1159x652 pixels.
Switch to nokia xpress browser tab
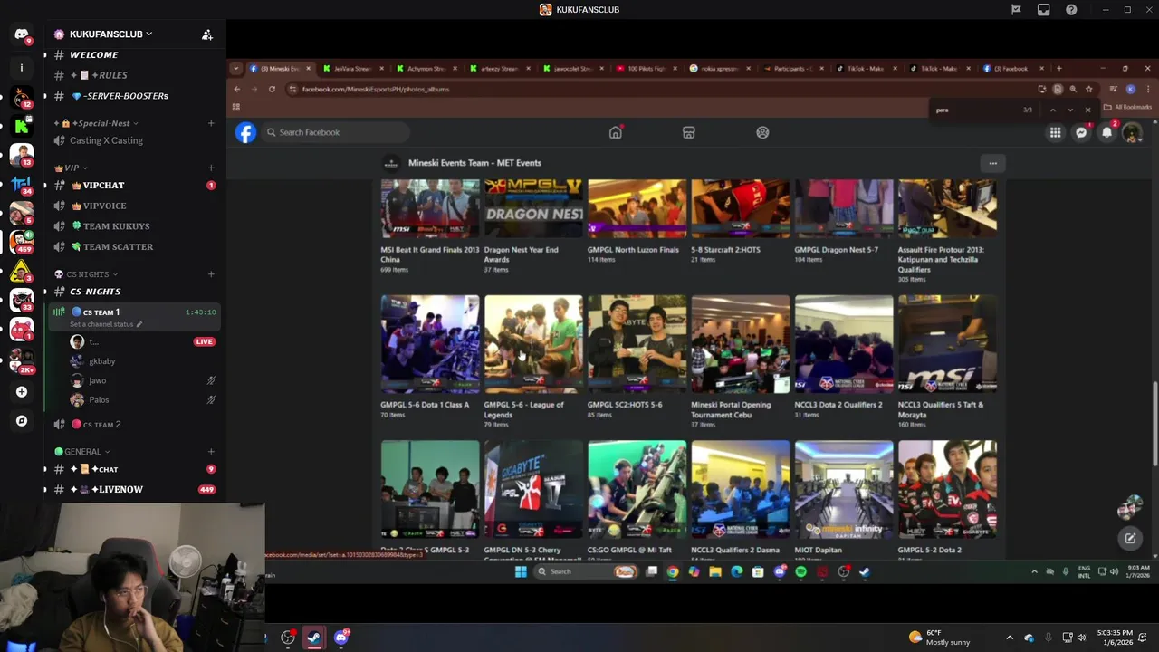pyautogui.click(x=718, y=68)
